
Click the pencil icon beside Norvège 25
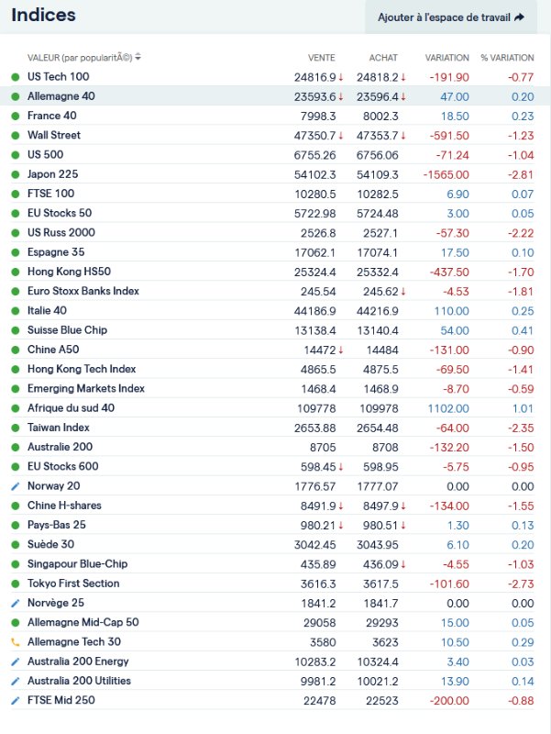[x=15, y=603]
